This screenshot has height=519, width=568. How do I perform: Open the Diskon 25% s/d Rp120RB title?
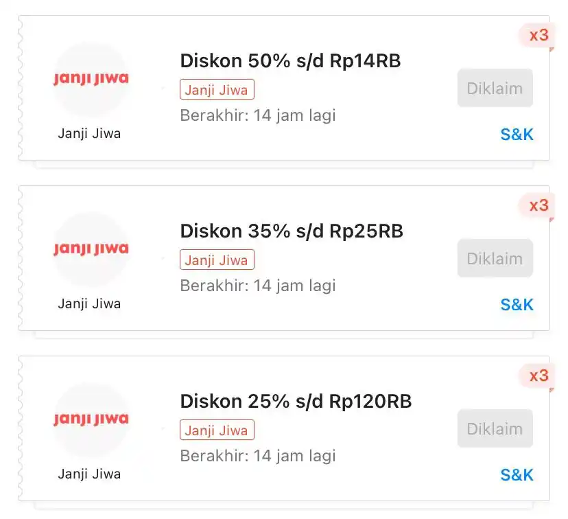[296, 402]
